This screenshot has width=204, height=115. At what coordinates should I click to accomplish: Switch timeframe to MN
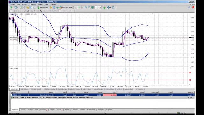point(73,11)
